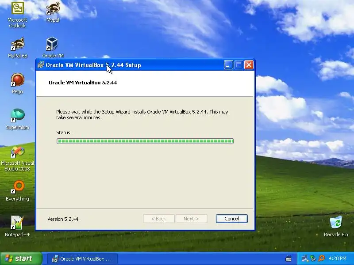This screenshot has height=265, width=354.
Task: Select the Pego desktop shortcut
Action: coord(17,83)
